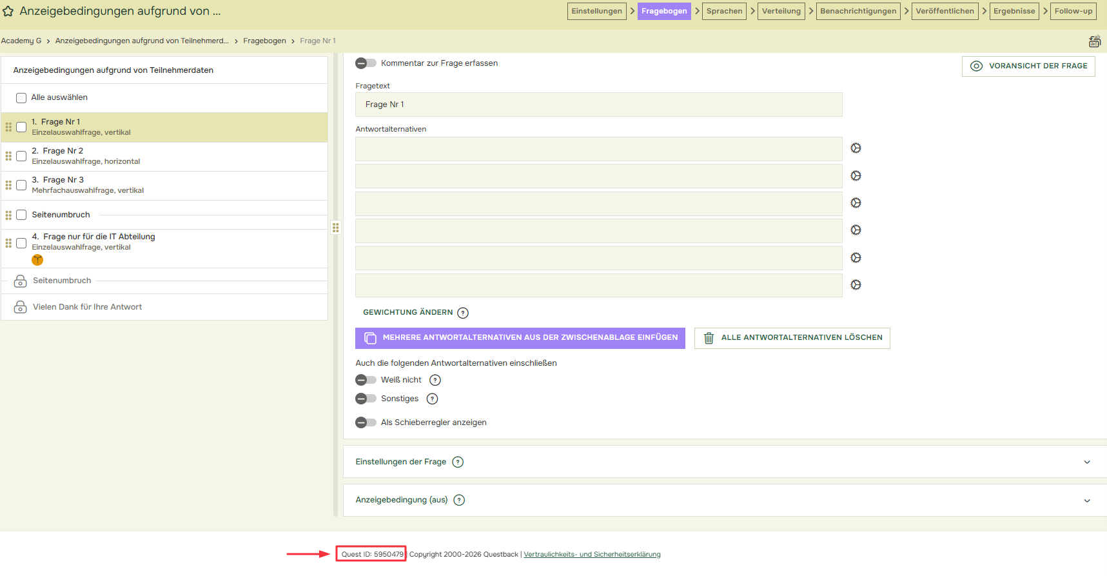The image size is (1107, 576).
Task: Check the Alle auswählen checkbox
Action: (21, 98)
